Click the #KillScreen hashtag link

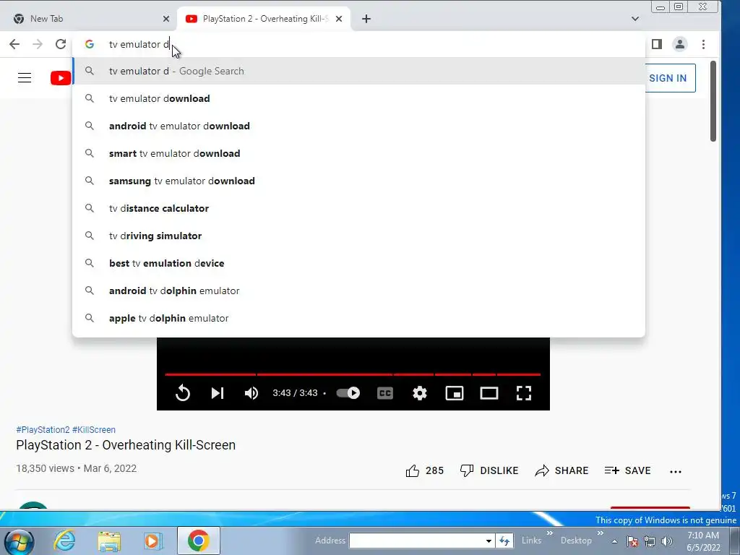(94, 429)
